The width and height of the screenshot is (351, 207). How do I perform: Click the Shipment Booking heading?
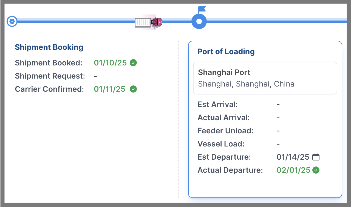49,47
